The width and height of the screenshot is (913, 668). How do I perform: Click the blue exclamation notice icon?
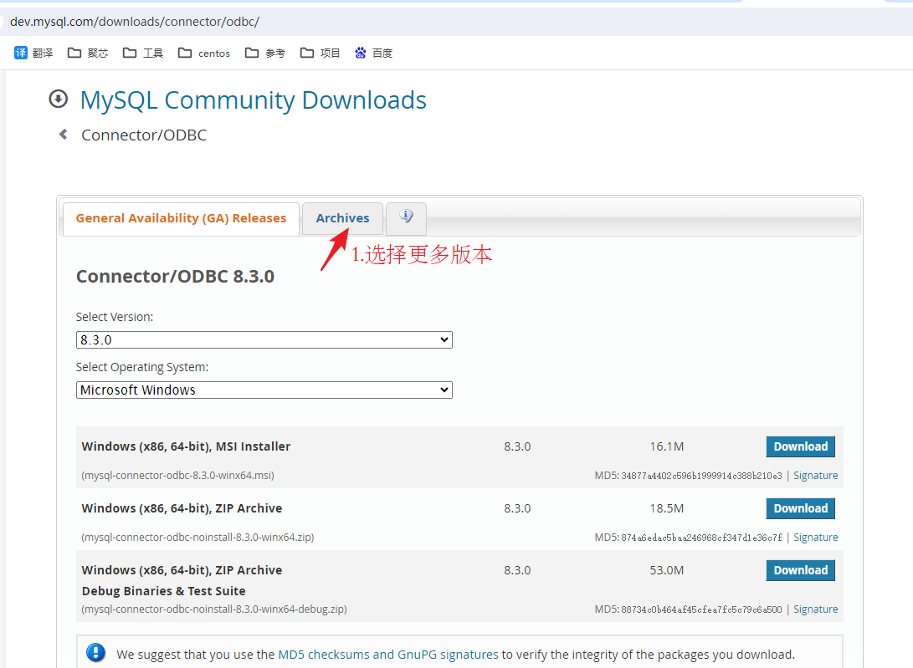pos(95,654)
